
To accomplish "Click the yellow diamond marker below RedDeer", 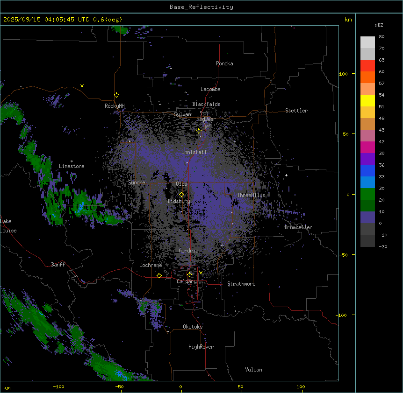I will 199,131.
